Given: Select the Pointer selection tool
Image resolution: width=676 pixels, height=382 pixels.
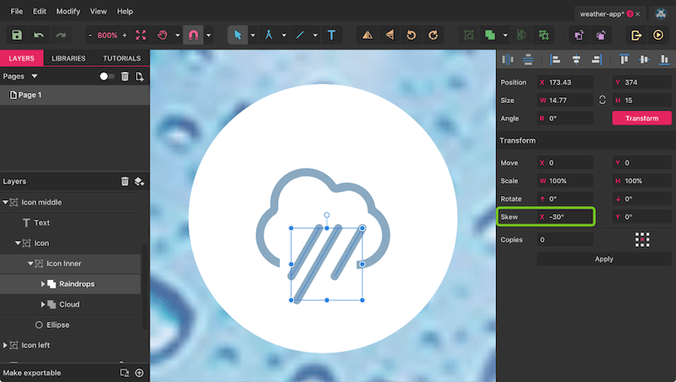Looking at the screenshot, I should pos(237,35).
